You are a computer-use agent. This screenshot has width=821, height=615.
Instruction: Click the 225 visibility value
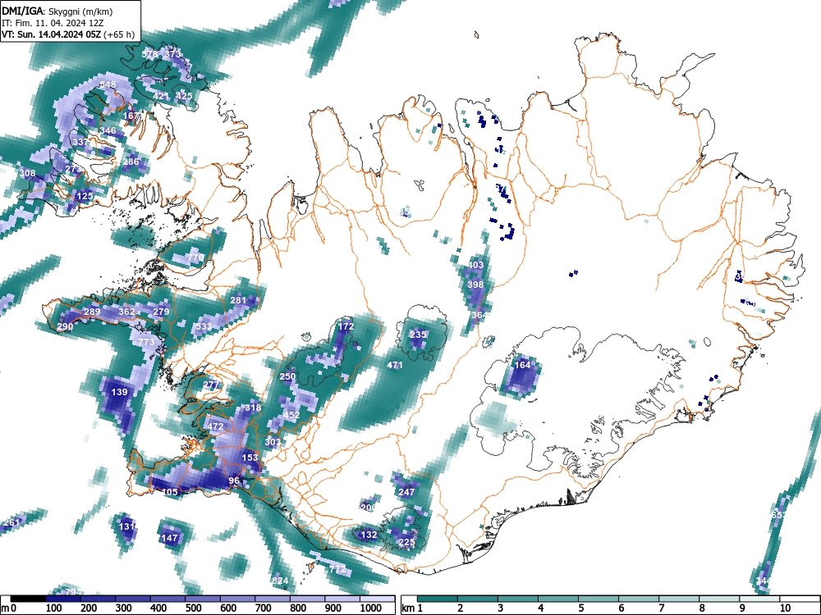point(407,542)
